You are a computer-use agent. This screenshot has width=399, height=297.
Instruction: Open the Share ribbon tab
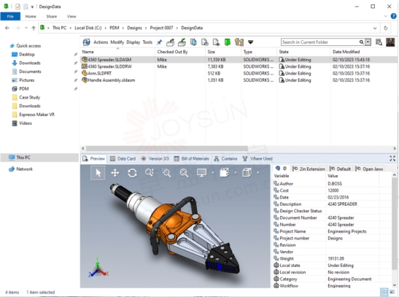point(51,16)
